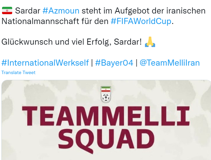
Task: Click the Translate Tweet link
Action: click(x=18, y=73)
